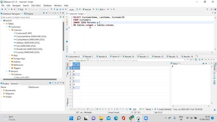Expand the Keys folder
The width and height of the screenshot is (217, 122).
point(9,55)
